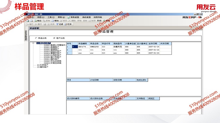The image size is (220, 123).
Task: Collapse the (1)集团内客户 tree node
Action: point(34,43)
